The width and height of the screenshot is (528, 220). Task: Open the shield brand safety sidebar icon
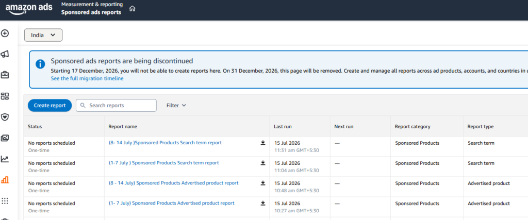click(x=5, y=117)
